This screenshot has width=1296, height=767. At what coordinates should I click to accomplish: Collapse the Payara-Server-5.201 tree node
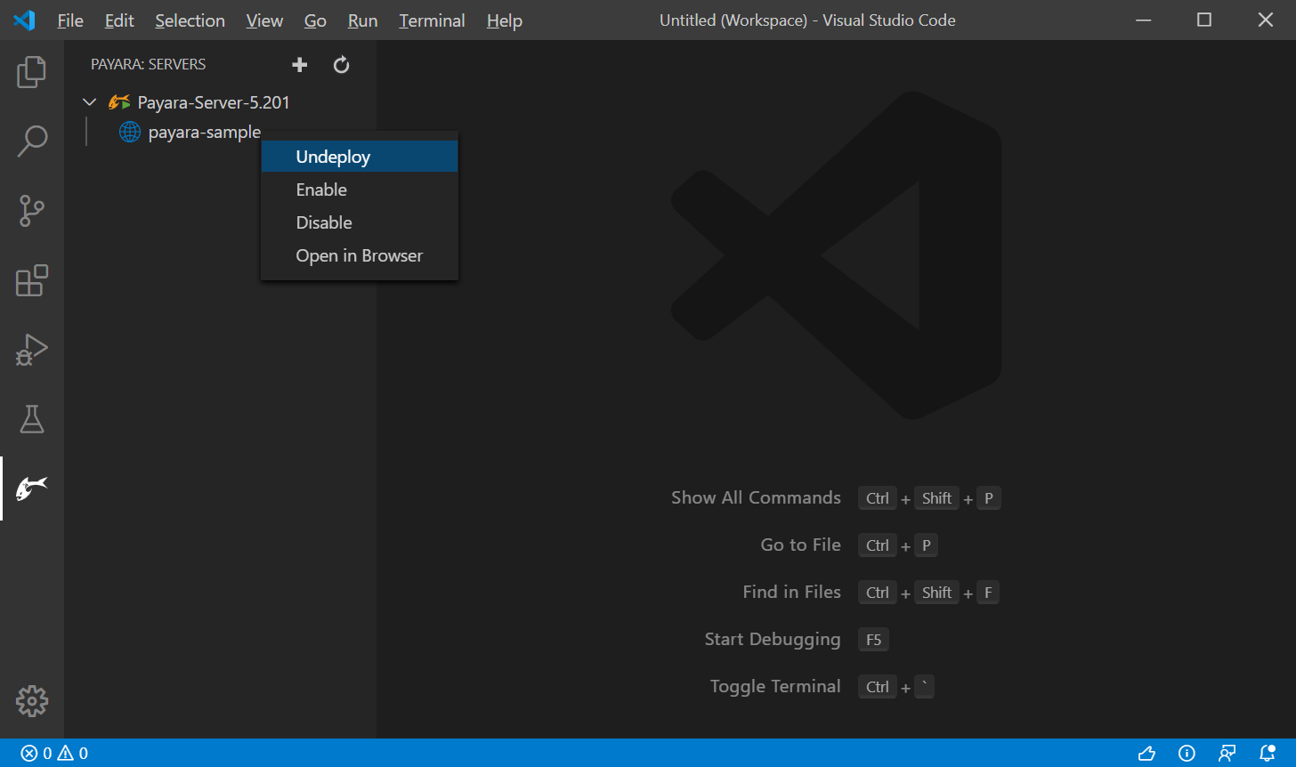[90, 102]
